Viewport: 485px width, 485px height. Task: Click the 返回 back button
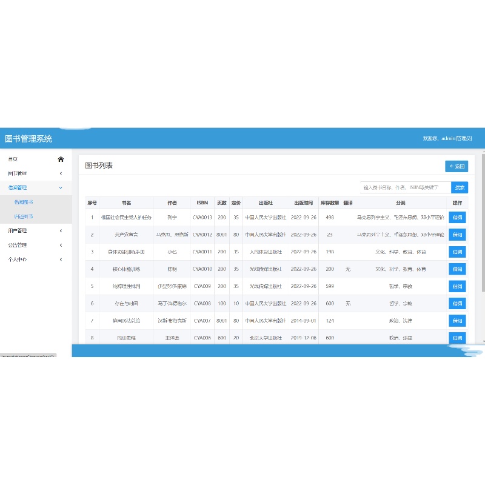click(x=457, y=166)
